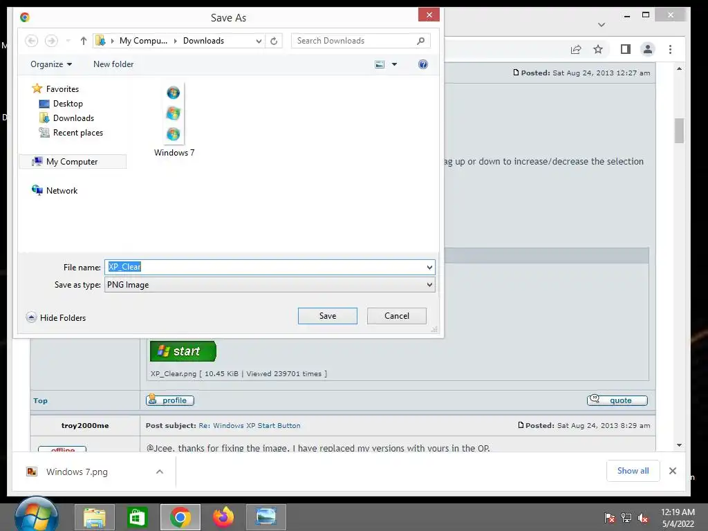Show all downloads
Viewport: 708px width, 531px height.
(x=633, y=471)
